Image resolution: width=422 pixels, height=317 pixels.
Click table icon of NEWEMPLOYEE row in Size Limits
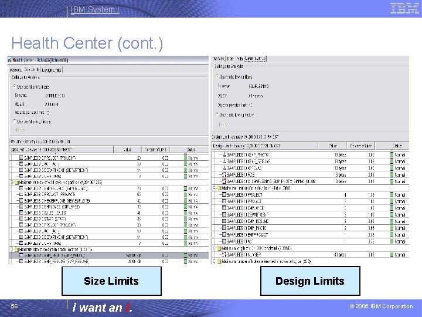pos(21,200)
